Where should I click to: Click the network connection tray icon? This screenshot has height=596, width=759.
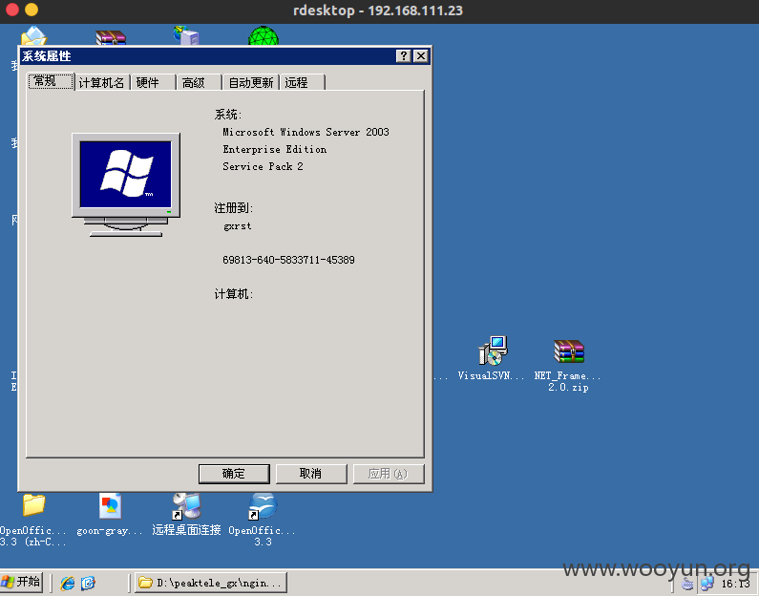(x=707, y=584)
